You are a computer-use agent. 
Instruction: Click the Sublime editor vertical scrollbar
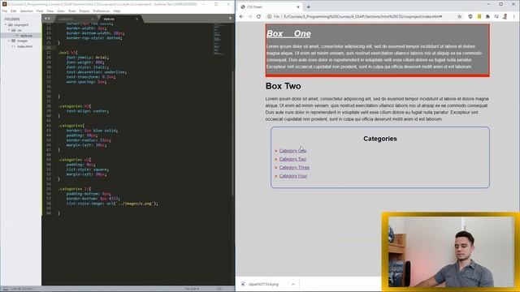233,132
